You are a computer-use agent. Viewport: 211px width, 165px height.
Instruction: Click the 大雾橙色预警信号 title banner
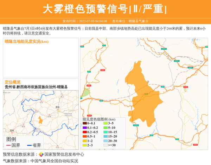coord(105,9)
